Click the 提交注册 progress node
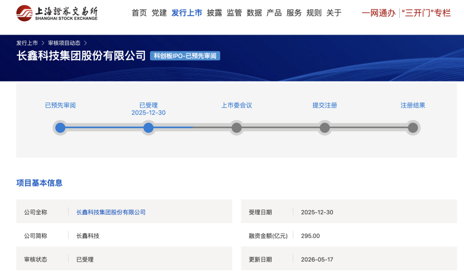Screen dimensions: 464x271 (x=325, y=128)
